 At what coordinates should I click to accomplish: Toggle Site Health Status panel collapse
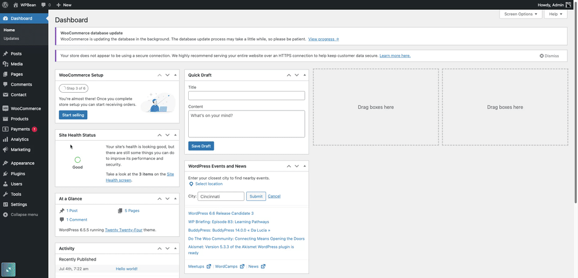tap(175, 135)
